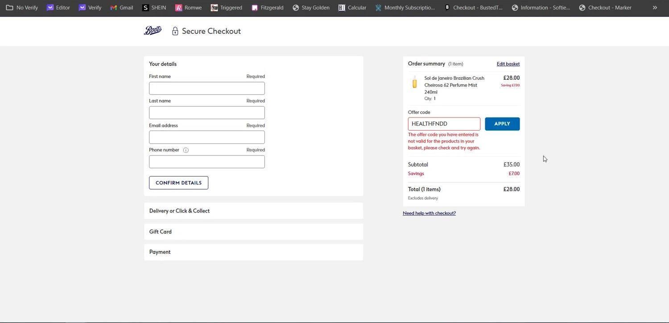Open the Verify bookmark

(x=90, y=8)
